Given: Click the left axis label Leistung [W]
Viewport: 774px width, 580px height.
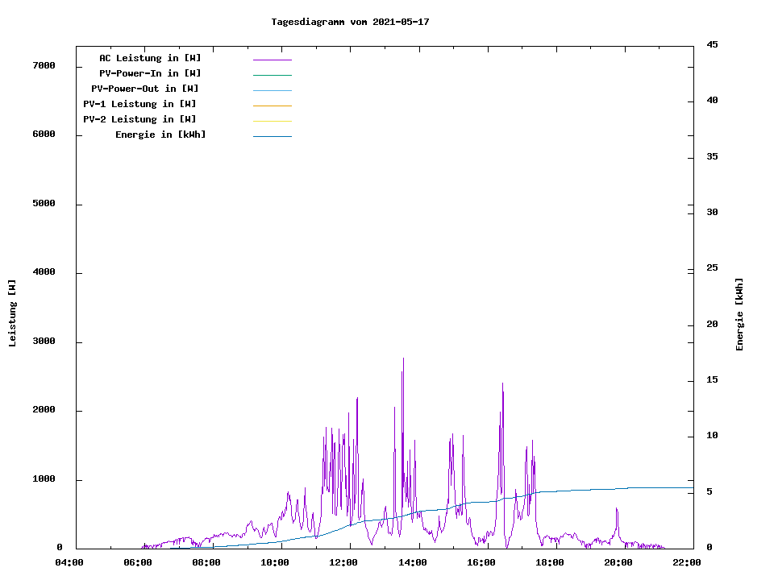Looking at the screenshot, I should click(13, 313).
